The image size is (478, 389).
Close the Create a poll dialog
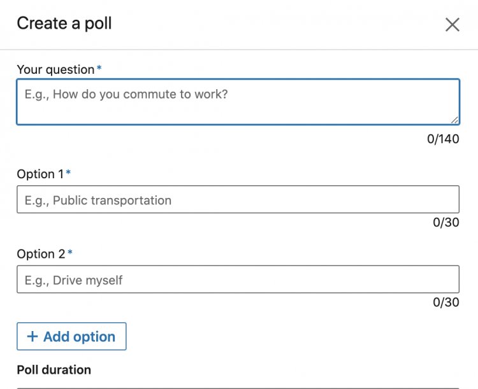point(452,24)
